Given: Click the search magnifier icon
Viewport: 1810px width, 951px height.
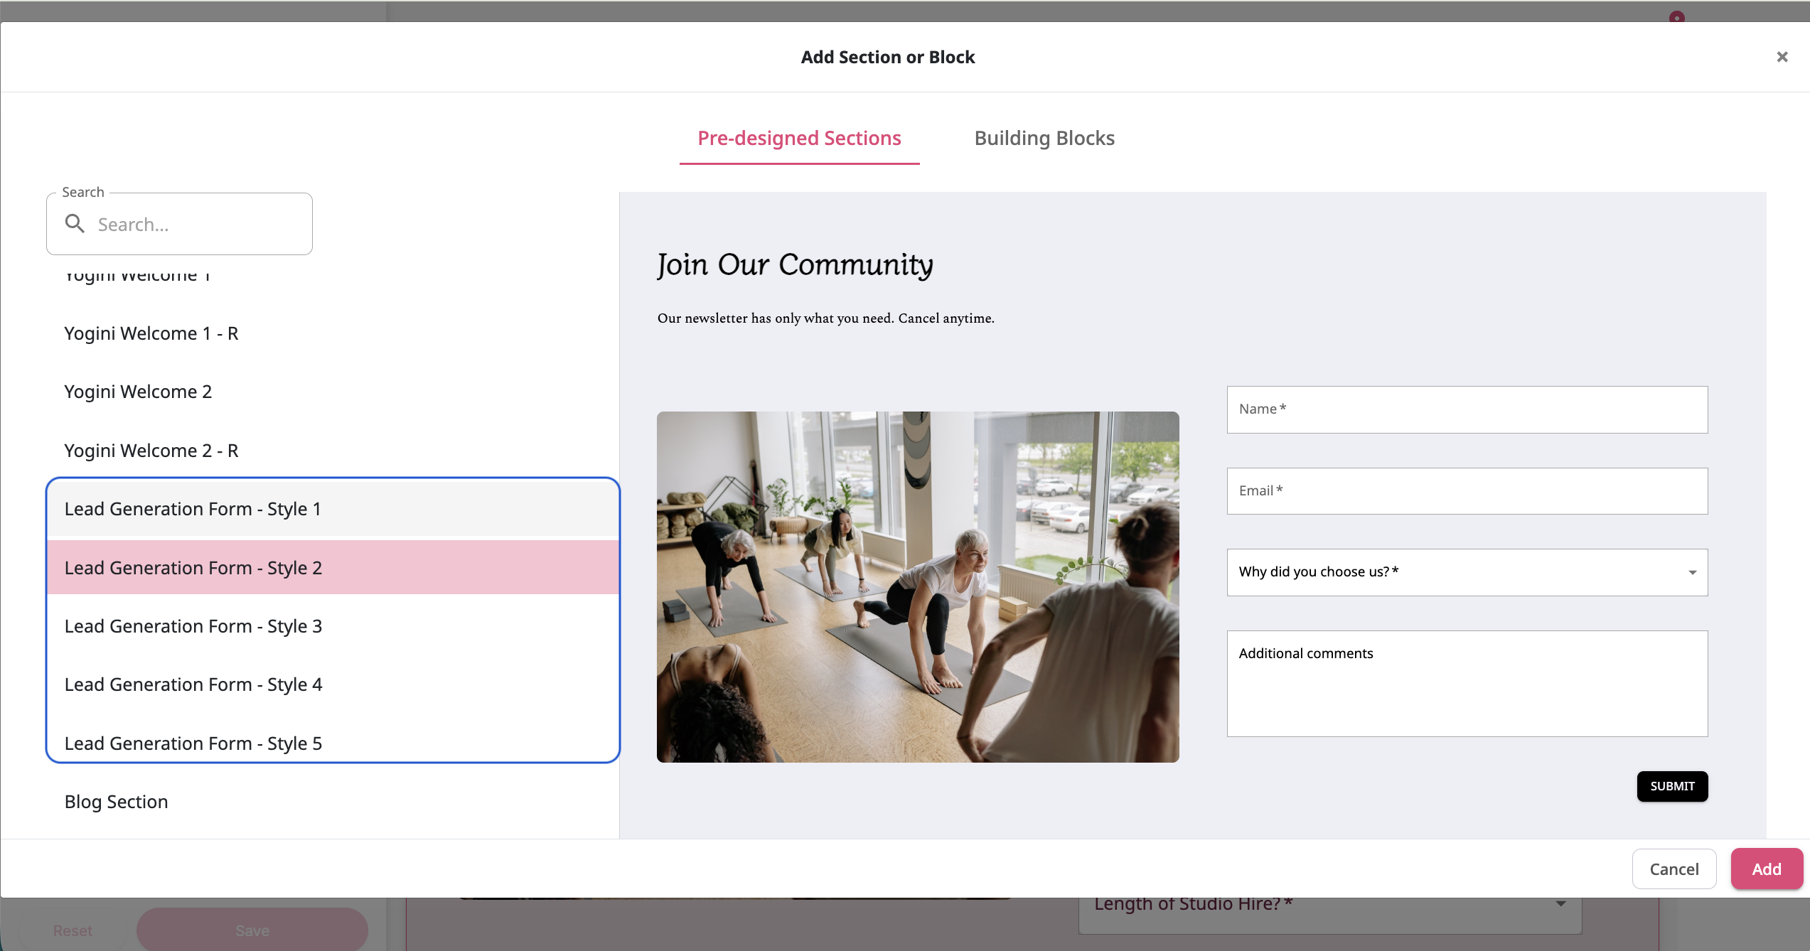Looking at the screenshot, I should 75,223.
